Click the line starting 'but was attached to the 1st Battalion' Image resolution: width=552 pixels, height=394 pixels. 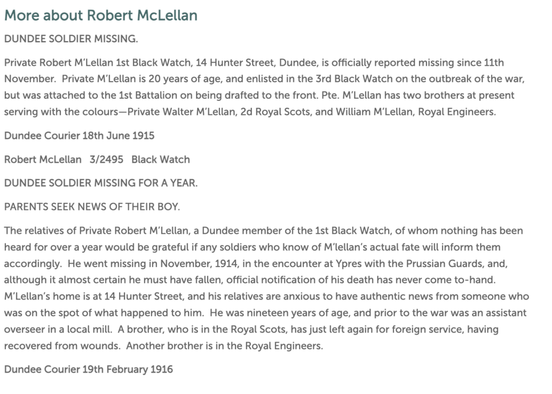pyautogui.click(x=259, y=95)
